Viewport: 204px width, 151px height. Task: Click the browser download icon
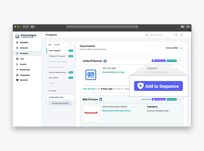(x=182, y=27)
